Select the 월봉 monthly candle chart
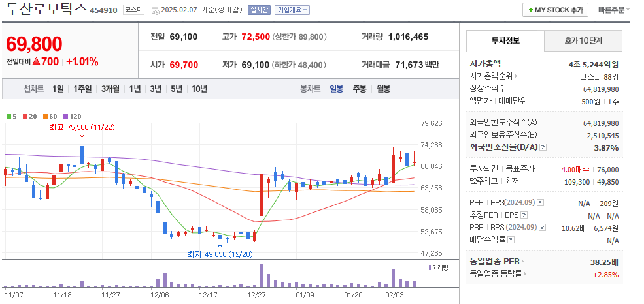The height and width of the screenshot is (304, 644). coord(384,89)
